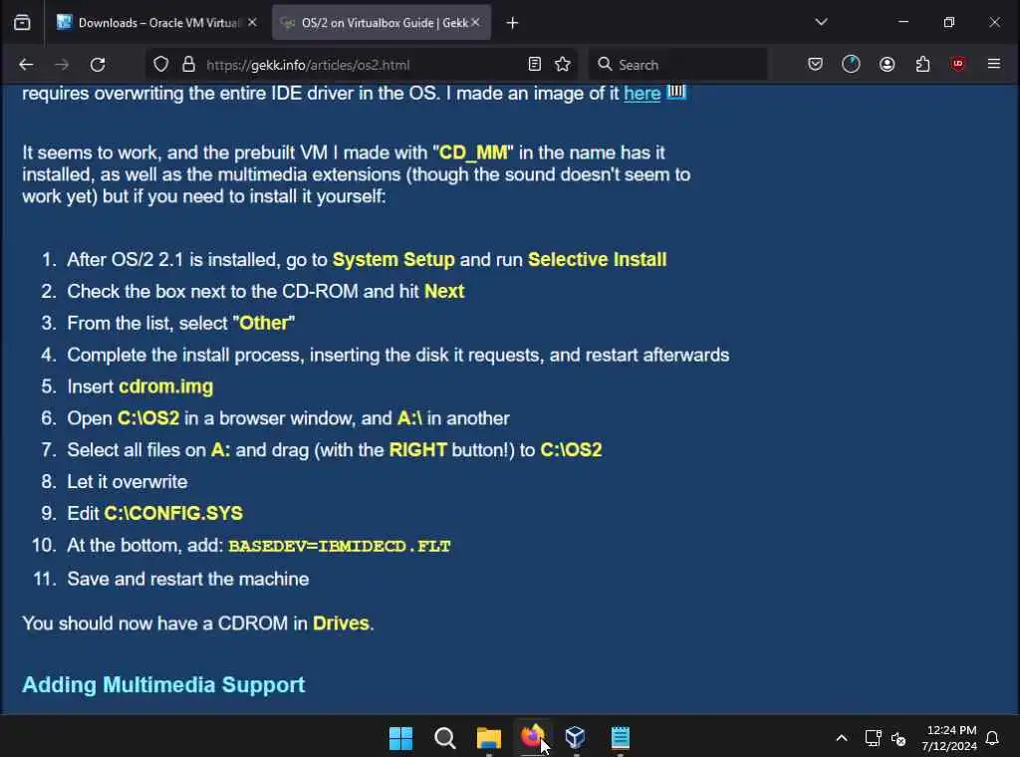
Task: Click 'Adding Multimedia Support' heading
Action: tap(163, 685)
